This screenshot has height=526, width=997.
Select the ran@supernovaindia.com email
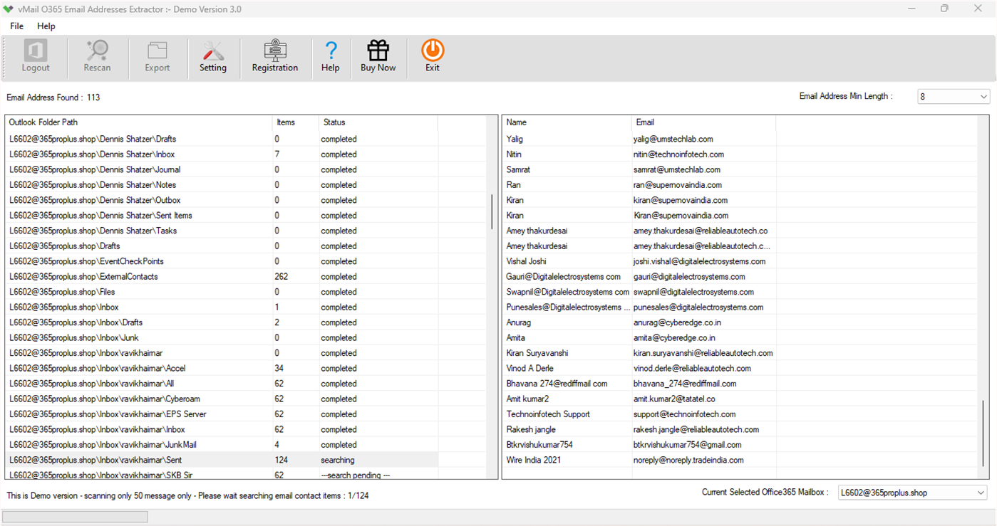pos(678,185)
